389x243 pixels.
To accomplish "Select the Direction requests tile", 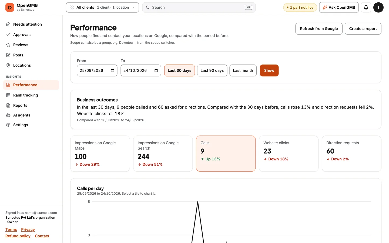I will (351, 154).
